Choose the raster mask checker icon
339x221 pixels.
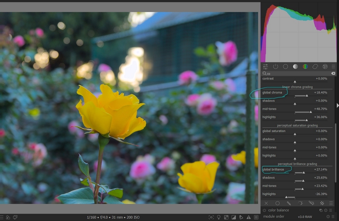point(322,203)
